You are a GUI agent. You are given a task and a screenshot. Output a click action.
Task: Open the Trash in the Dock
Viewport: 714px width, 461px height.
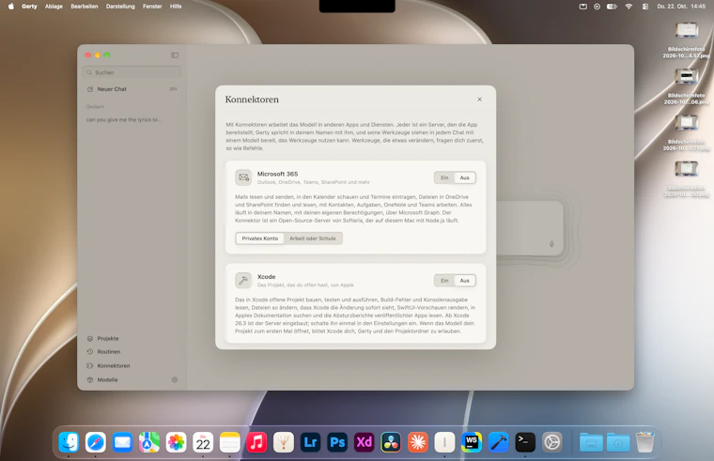(x=644, y=442)
